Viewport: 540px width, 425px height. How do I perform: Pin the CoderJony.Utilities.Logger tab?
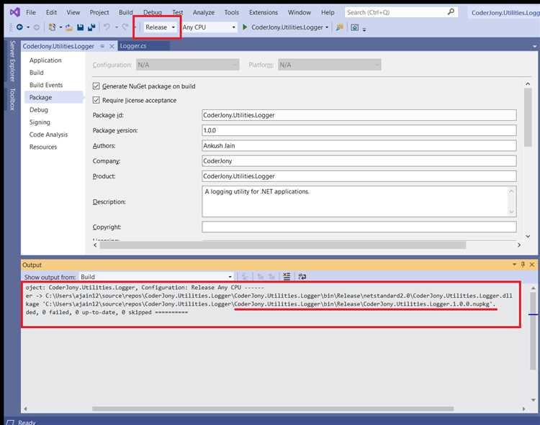coord(102,46)
